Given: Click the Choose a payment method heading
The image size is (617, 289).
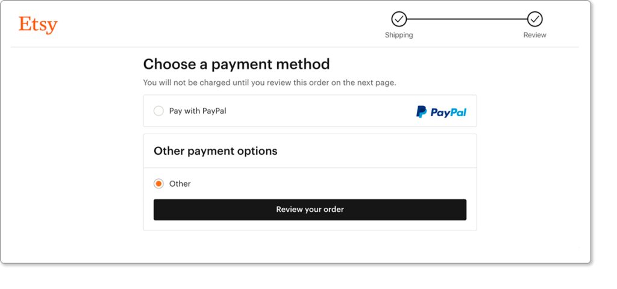Looking at the screenshot, I should click(236, 64).
